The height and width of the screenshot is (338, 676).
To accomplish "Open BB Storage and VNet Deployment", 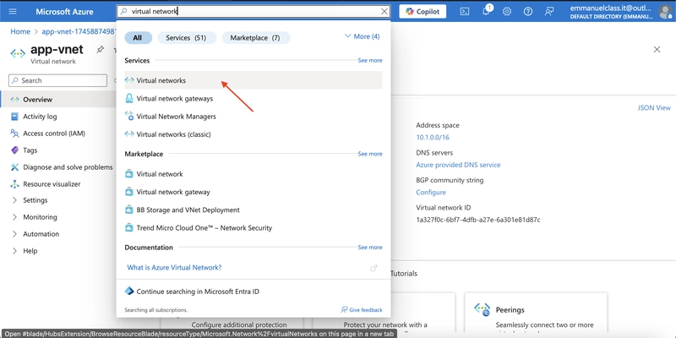I will pos(253,210).
